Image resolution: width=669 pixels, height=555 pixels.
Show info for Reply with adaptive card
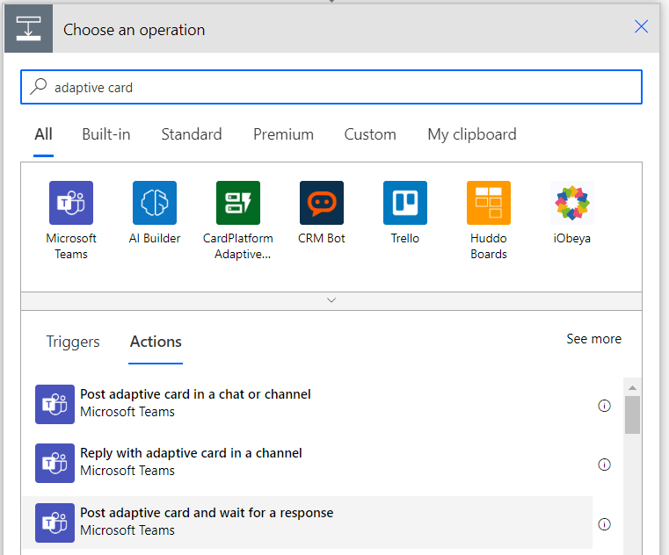coord(604,465)
